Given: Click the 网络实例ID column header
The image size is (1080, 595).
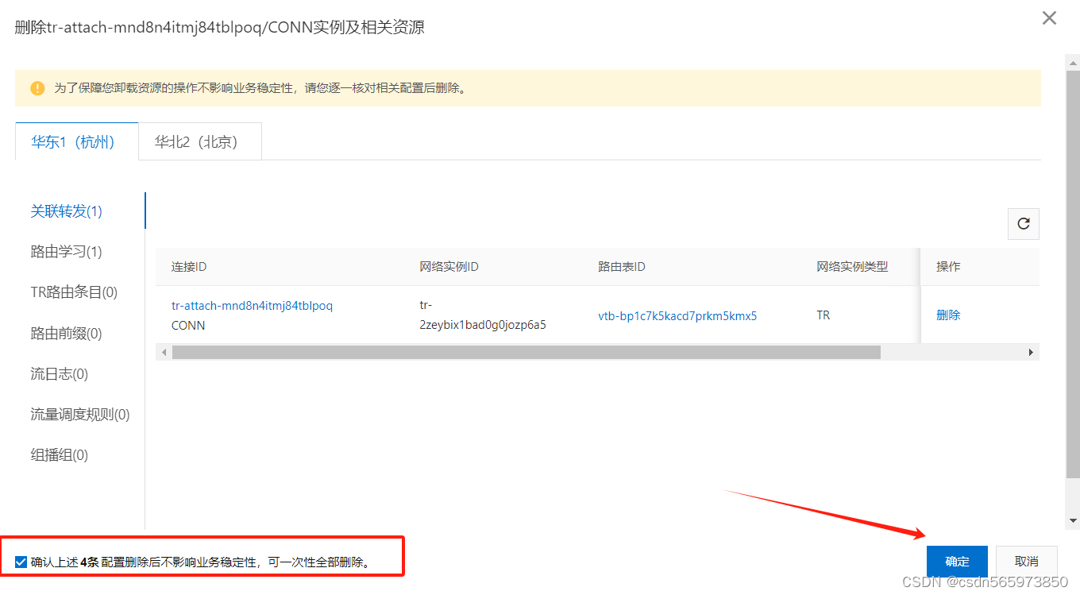Looking at the screenshot, I should coord(449,267).
